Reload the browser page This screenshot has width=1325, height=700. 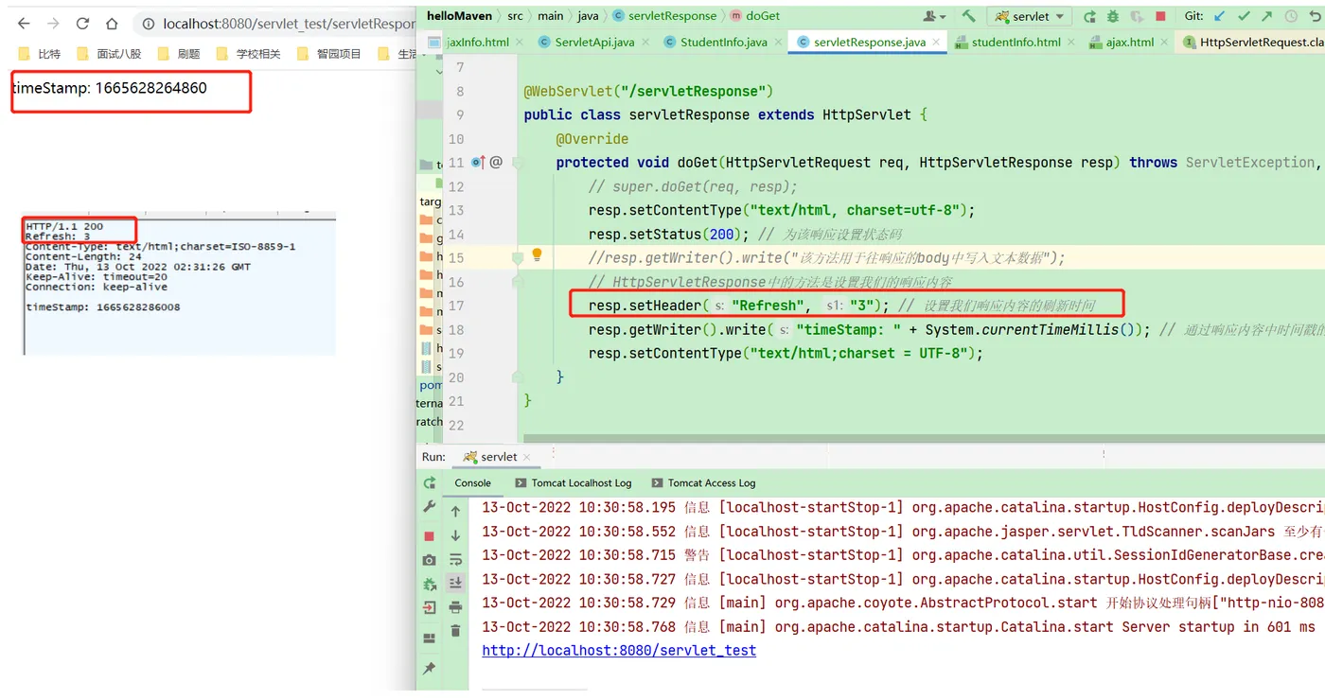tap(82, 24)
